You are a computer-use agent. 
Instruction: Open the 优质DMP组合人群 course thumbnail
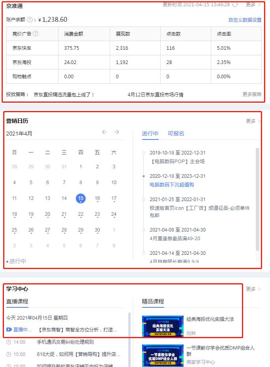[x=163, y=355]
